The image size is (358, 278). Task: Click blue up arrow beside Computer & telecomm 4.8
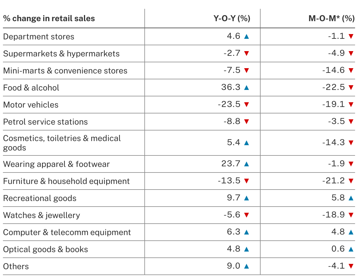click(351, 232)
